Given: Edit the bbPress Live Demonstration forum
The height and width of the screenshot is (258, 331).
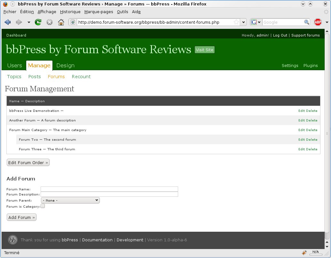Looking at the screenshot, I should [x=302, y=111].
